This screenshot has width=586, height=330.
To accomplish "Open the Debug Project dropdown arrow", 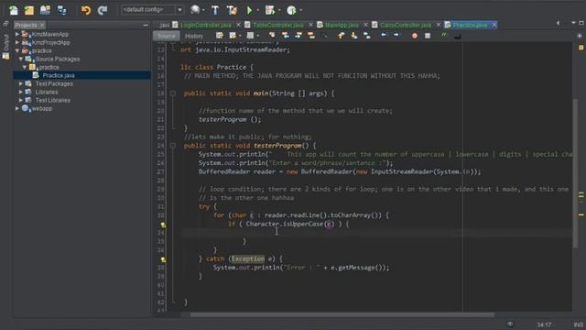I will coord(279,10).
